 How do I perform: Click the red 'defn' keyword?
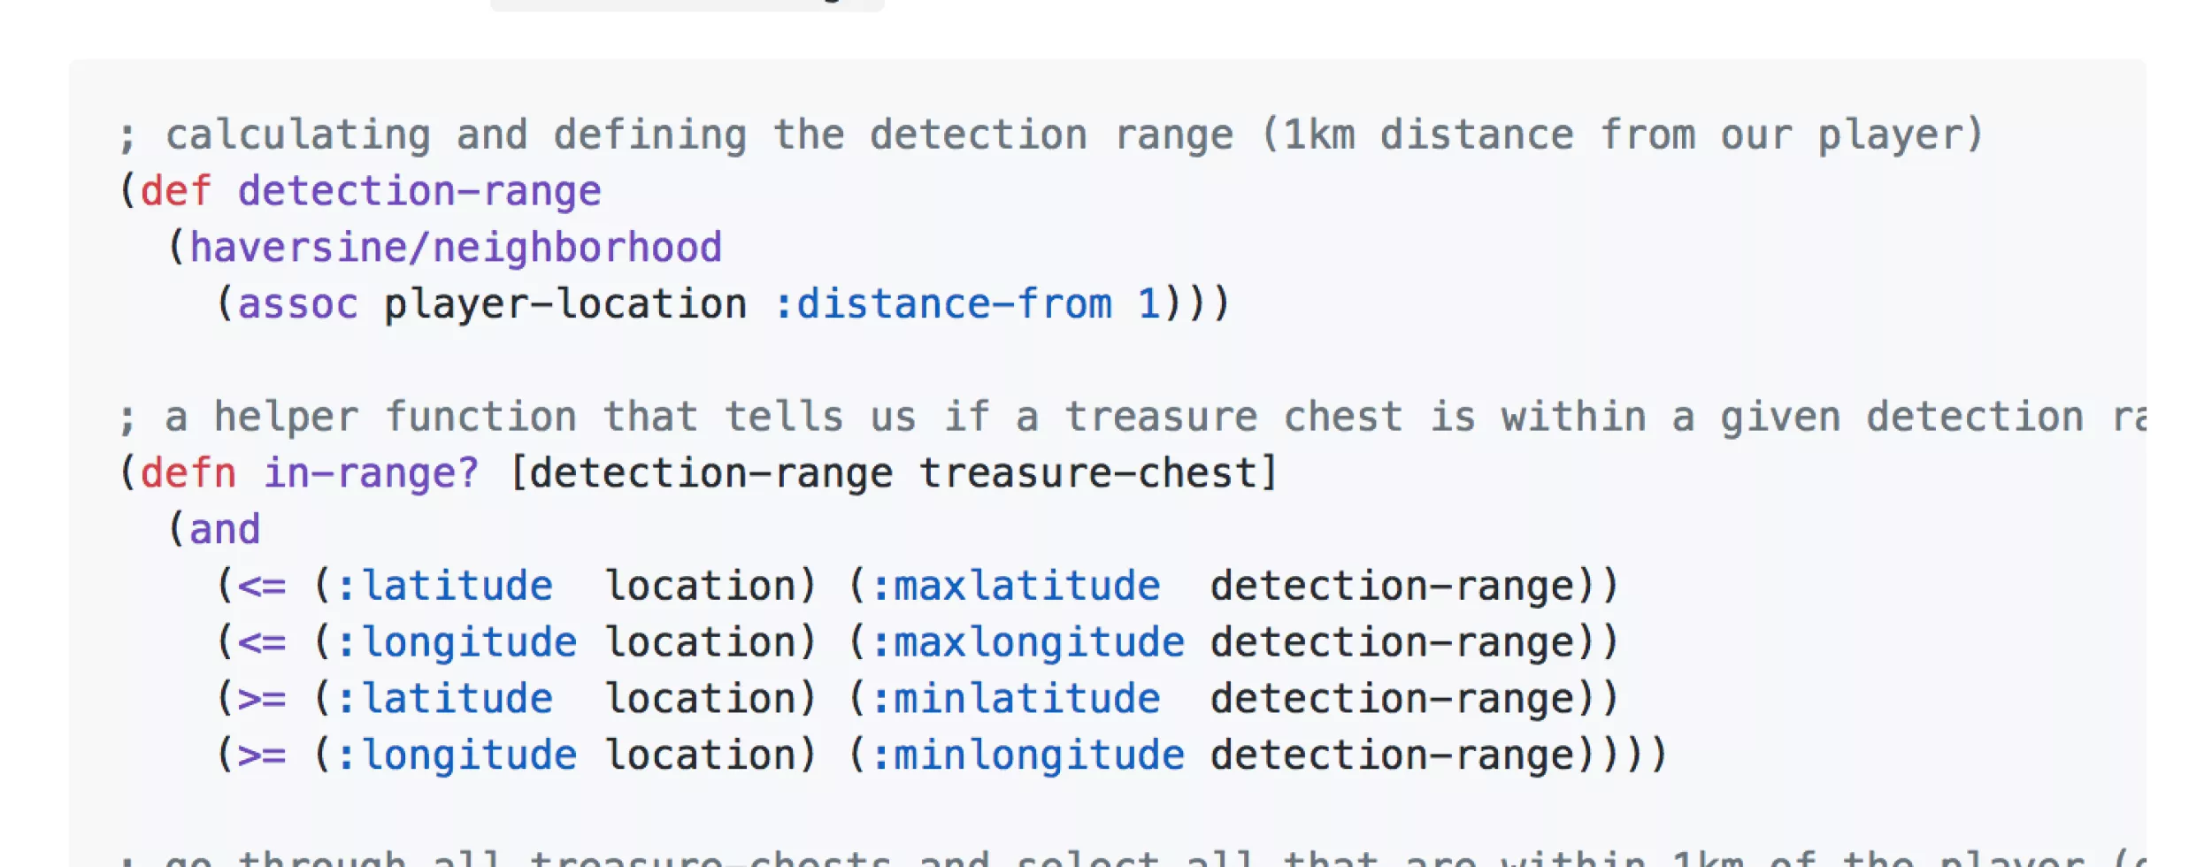pyautogui.click(x=188, y=473)
